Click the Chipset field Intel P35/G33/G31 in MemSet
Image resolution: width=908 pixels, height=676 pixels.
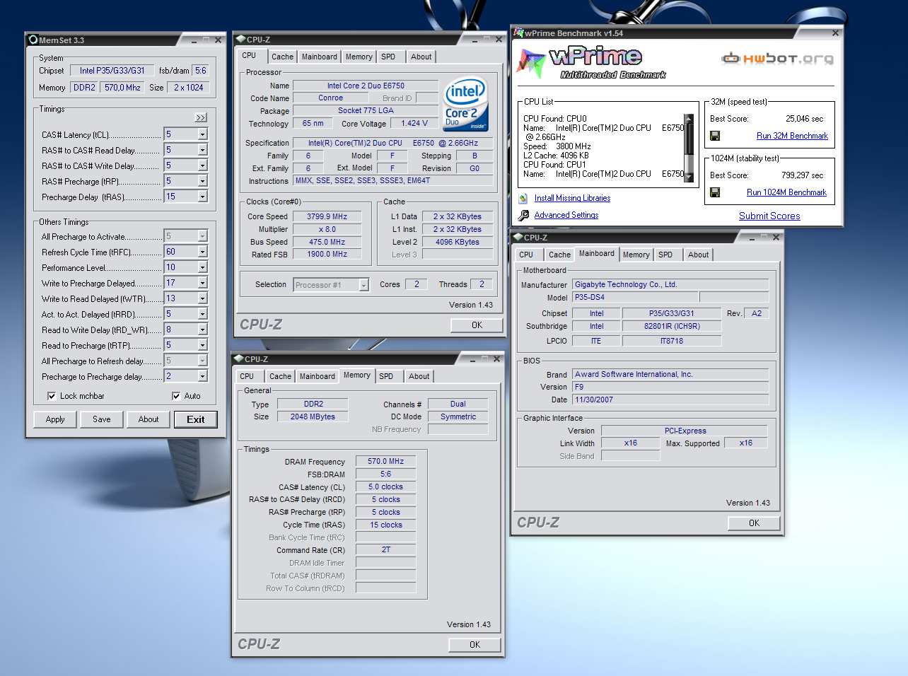(112, 71)
